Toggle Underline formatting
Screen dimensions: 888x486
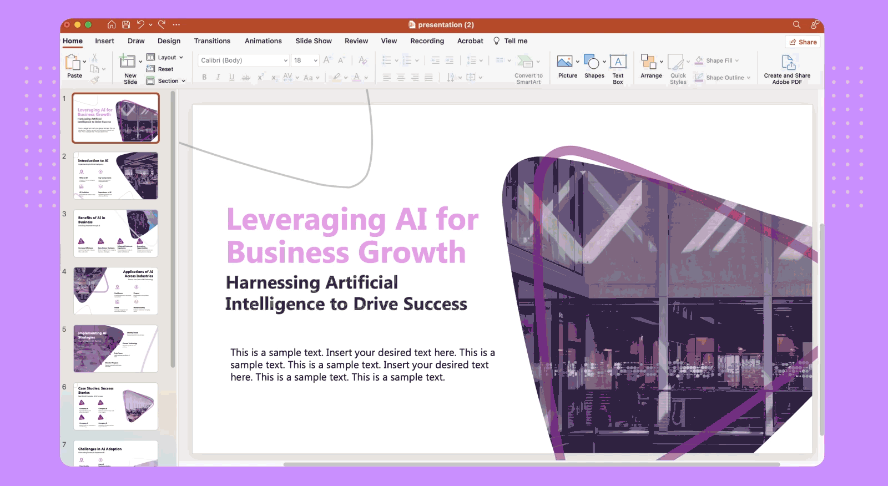(x=232, y=77)
